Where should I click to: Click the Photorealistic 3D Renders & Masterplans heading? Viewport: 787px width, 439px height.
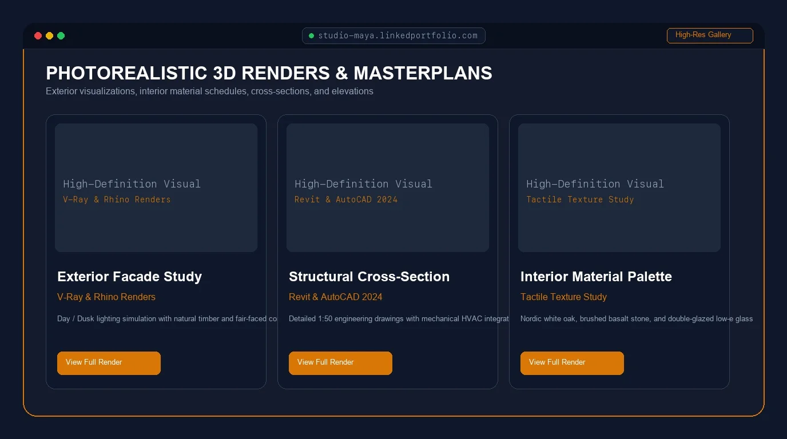click(269, 73)
